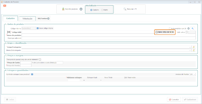This screenshot has width=202, height=104.
Task: Click the premium badge beside Autocompletar com IA
Action: (189, 28)
